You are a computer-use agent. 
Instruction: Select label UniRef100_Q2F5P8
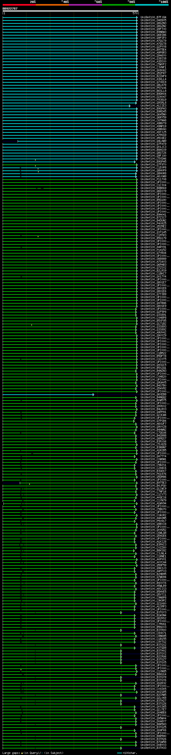153,312
